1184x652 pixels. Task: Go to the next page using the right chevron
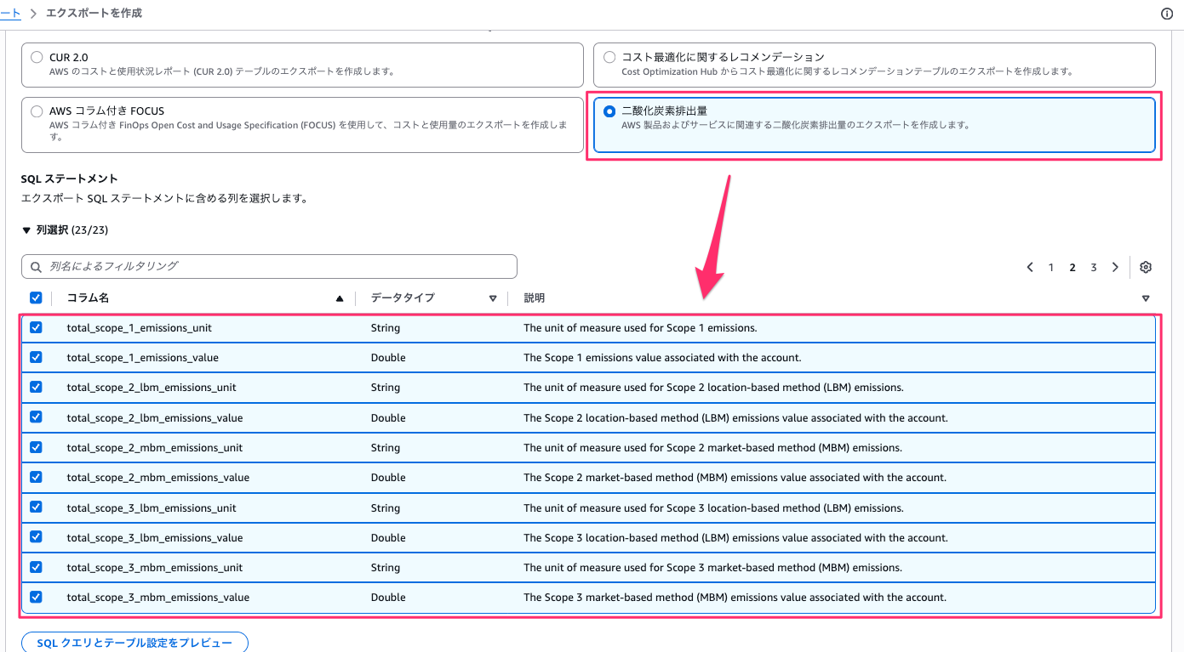1115,266
